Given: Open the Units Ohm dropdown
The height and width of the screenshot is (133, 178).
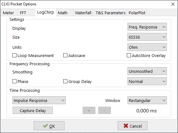Looking at the screenshot, I should point(147,47).
